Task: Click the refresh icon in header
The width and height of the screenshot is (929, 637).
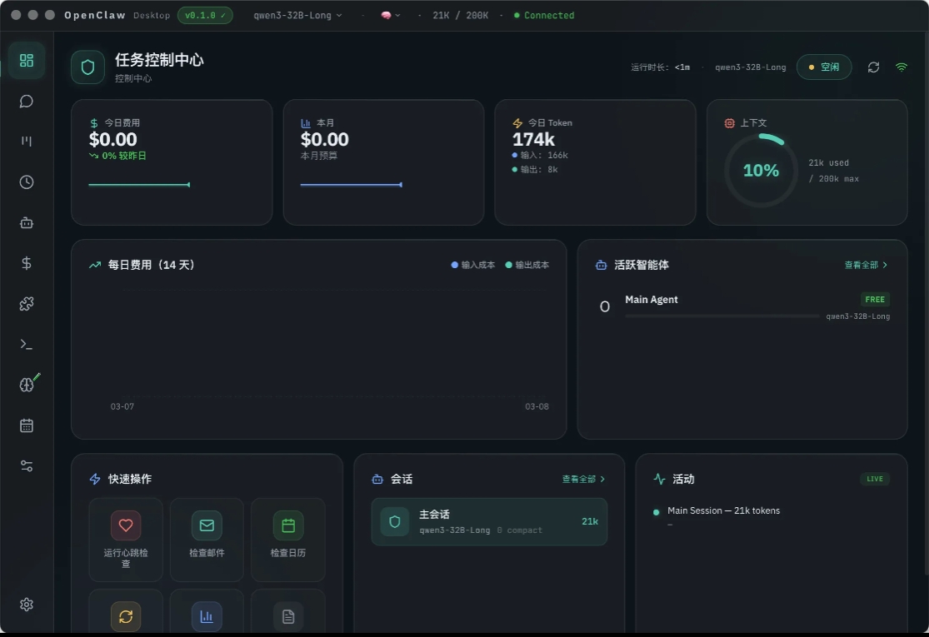Action: (873, 67)
